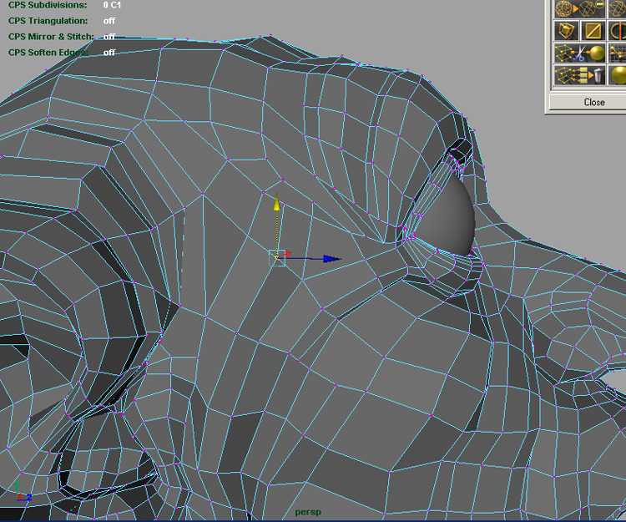626x522 pixels.
Task: Click the mesh-to-trash delete history icon
Action: coord(579,76)
